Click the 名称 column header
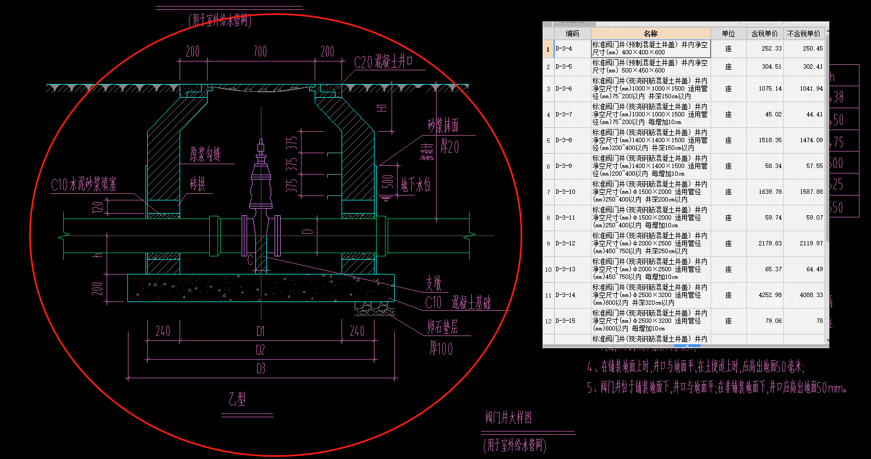Viewport: 871px width, 459px height. coord(651,33)
